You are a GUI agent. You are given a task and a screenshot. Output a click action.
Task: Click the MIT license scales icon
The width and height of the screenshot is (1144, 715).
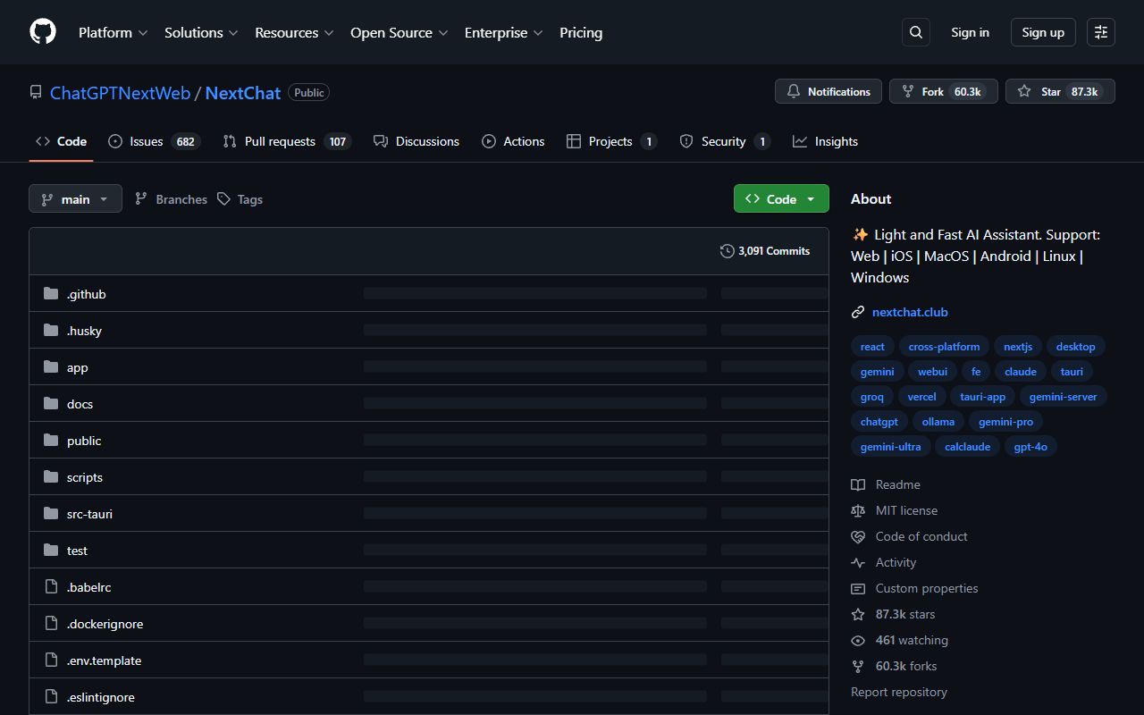coord(858,510)
